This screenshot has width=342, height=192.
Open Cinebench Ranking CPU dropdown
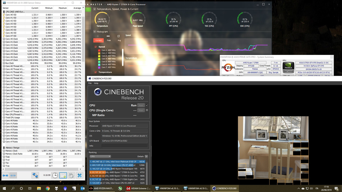[x=100, y=157]
